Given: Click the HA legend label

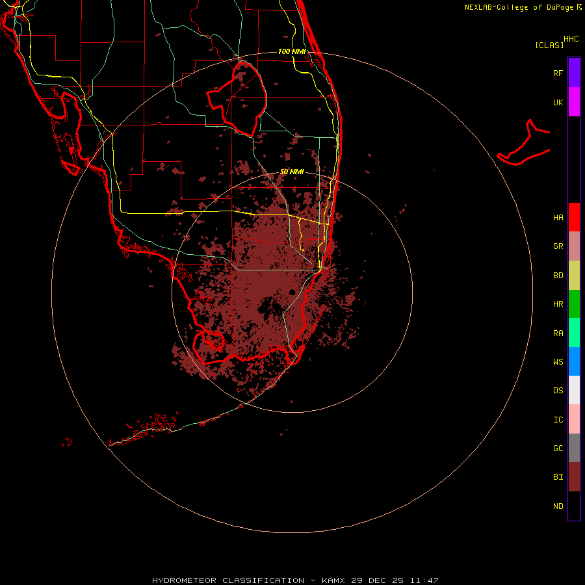Looking at the screenshot, I should (558, 218).
